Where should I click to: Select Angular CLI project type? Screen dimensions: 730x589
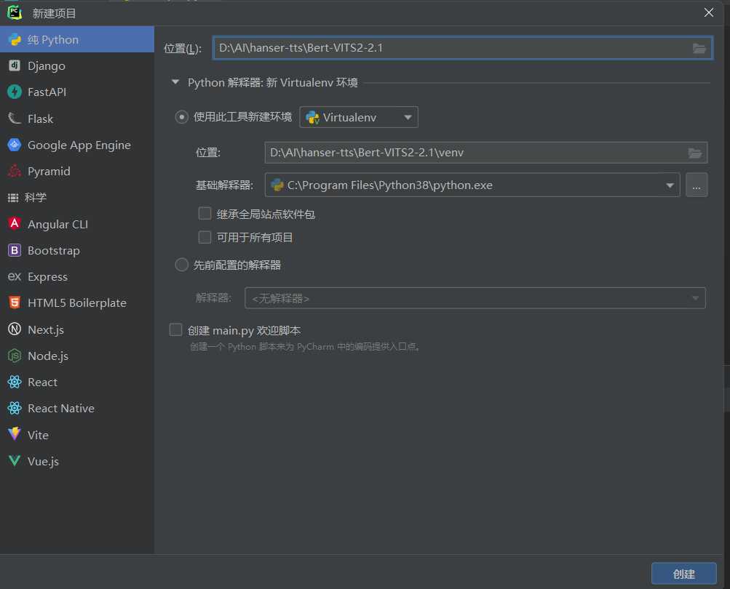[77, 224]
